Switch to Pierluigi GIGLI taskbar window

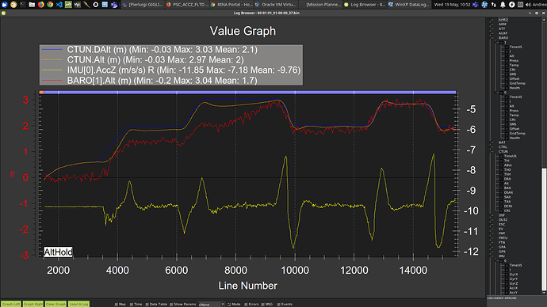coord(143,5)
